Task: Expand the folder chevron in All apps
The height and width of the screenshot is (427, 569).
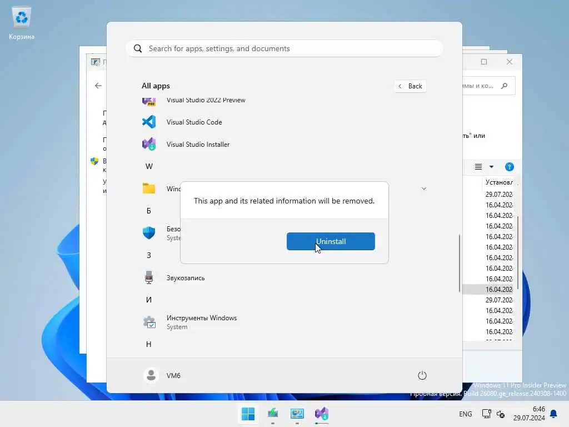Action: 423,188
